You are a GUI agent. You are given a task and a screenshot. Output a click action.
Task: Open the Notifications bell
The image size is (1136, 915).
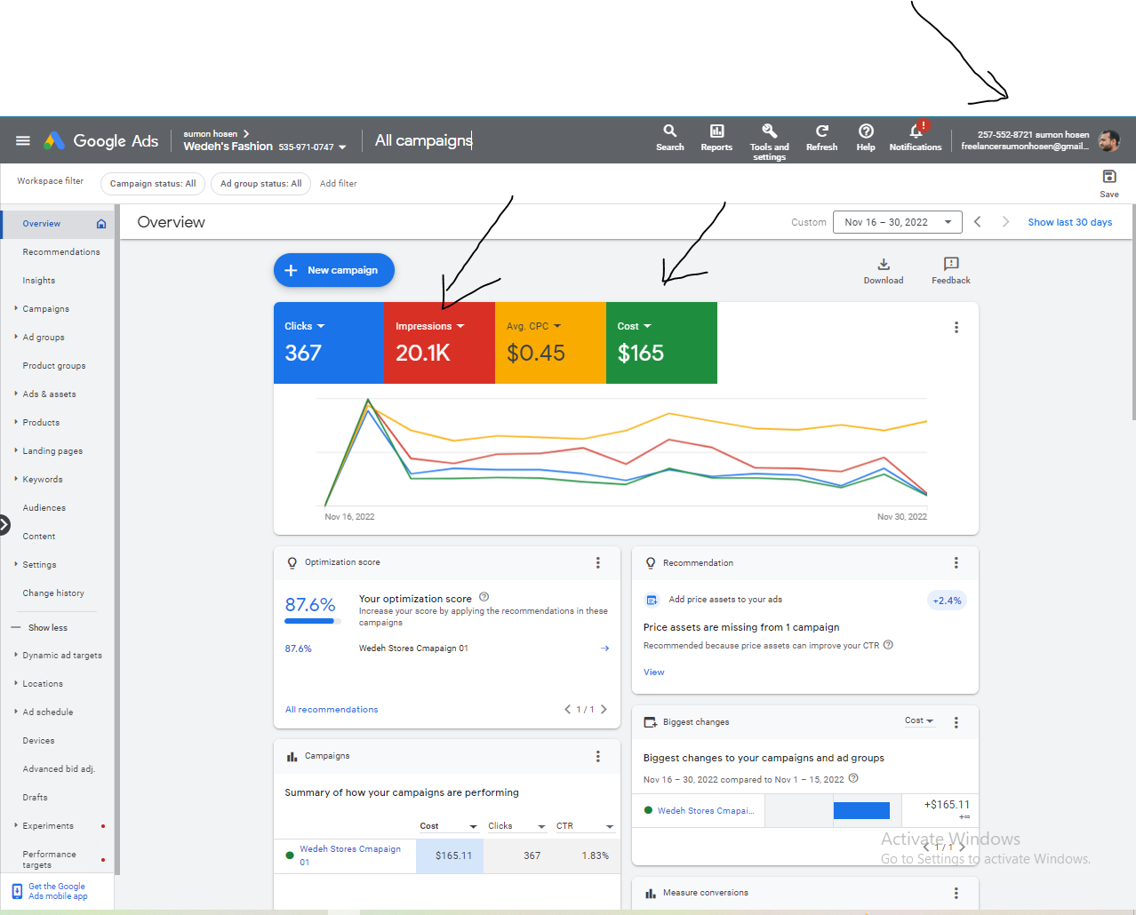pyautogui.click(x=916, y=131)
